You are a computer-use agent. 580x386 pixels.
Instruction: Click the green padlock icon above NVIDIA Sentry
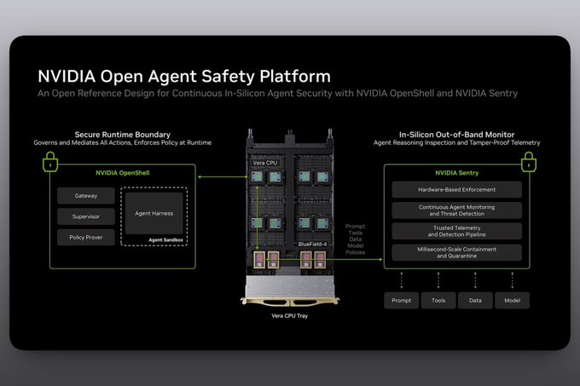pos(529,162)
